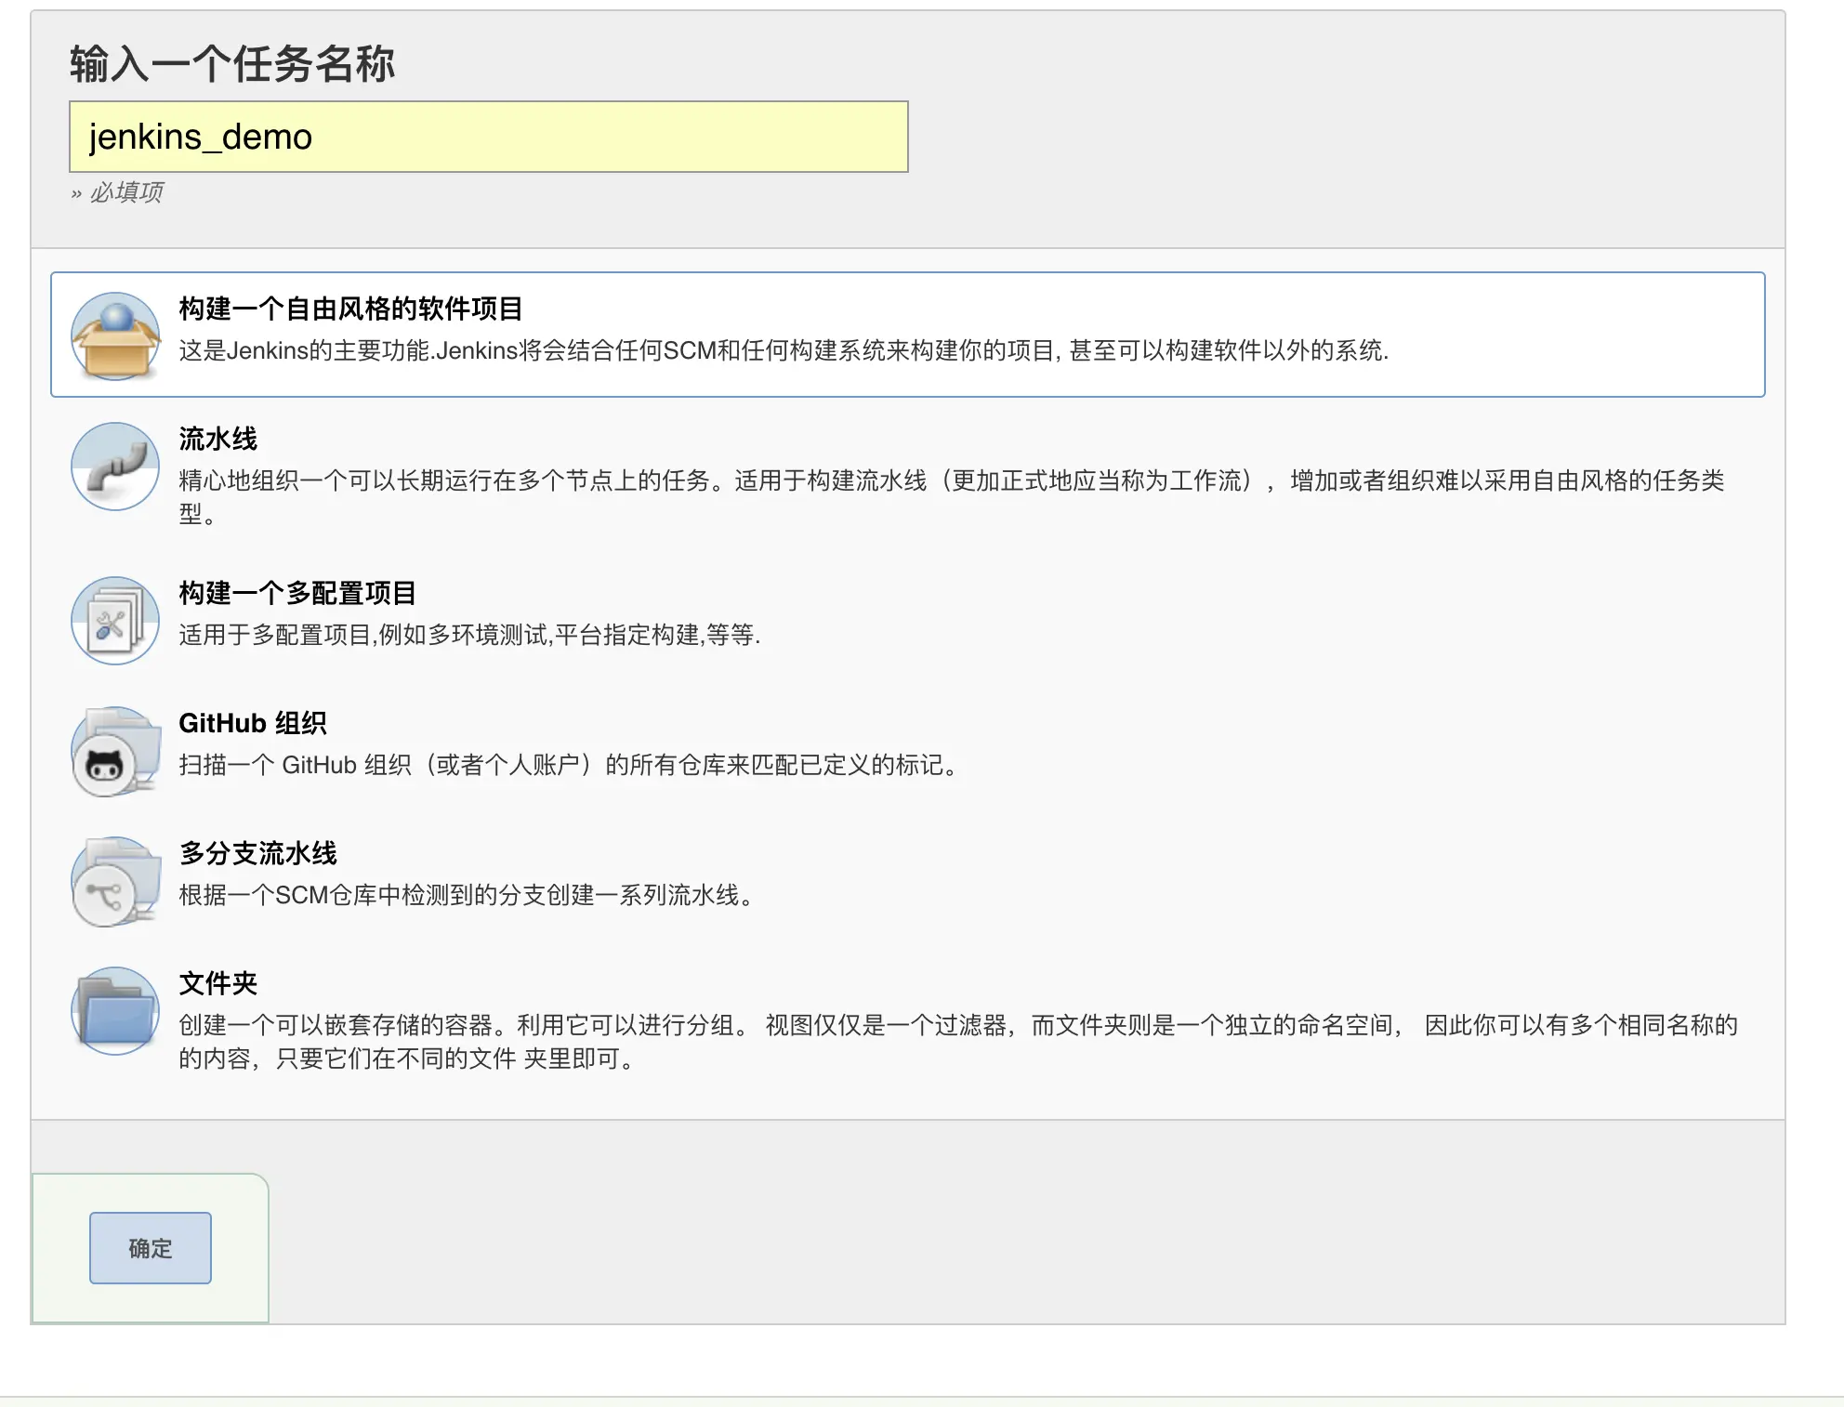Select 构建一个自由风格的软件项目 title
The width and height of the screenshot is (1844, 1407).
tap(350, 309)
